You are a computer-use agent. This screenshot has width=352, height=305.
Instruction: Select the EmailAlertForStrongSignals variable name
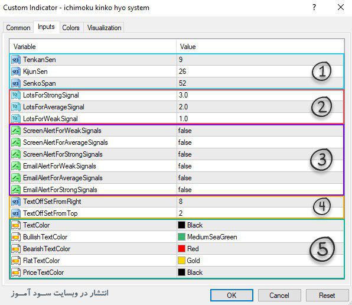coord(60,190)
